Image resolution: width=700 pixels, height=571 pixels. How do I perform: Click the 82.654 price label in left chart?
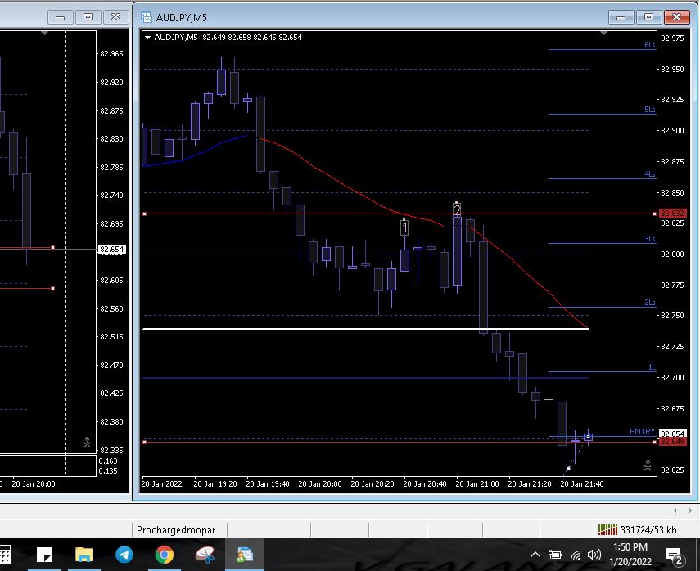[x=111, y=250]
